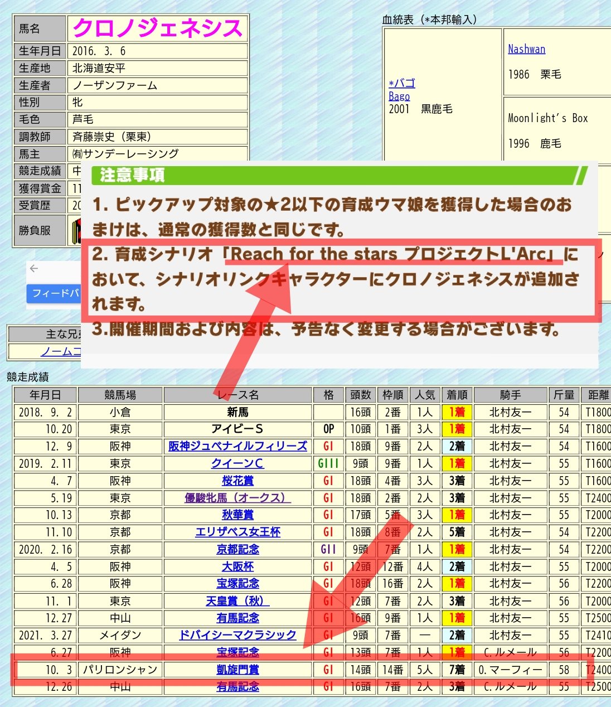Click the 競馬場 column header
Viewport: 611px width, 707px height.
point(120,395)
